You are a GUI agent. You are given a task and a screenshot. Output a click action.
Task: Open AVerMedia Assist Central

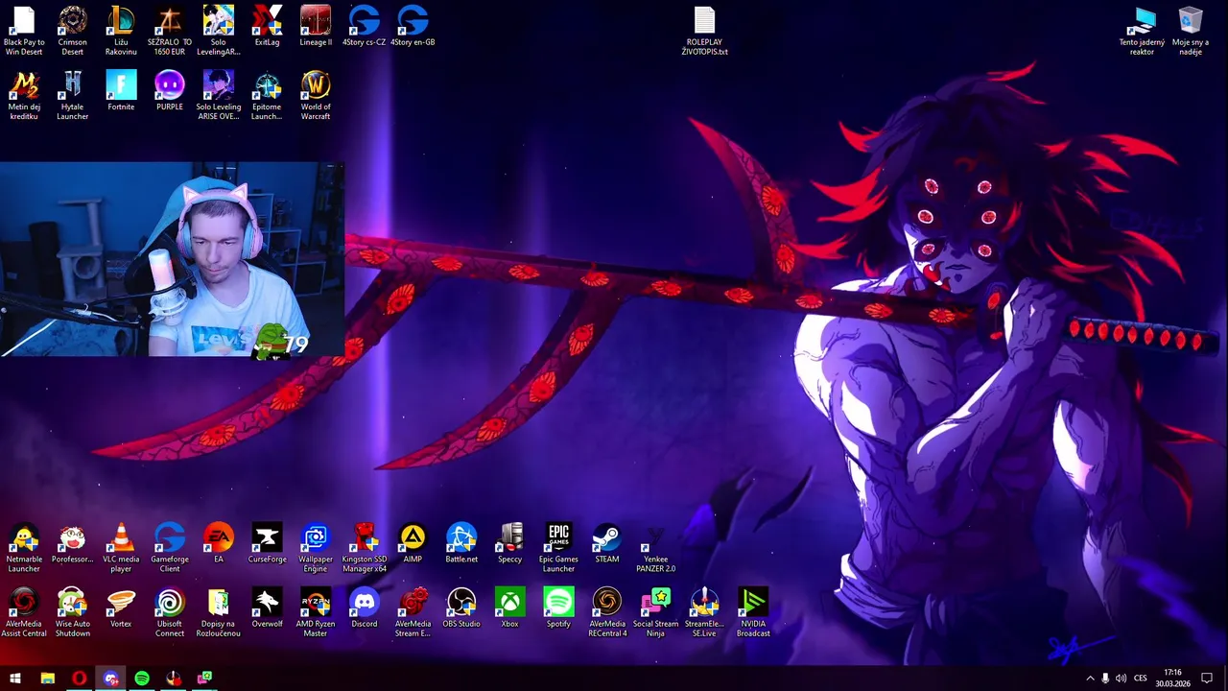click(x=24, y=612)
